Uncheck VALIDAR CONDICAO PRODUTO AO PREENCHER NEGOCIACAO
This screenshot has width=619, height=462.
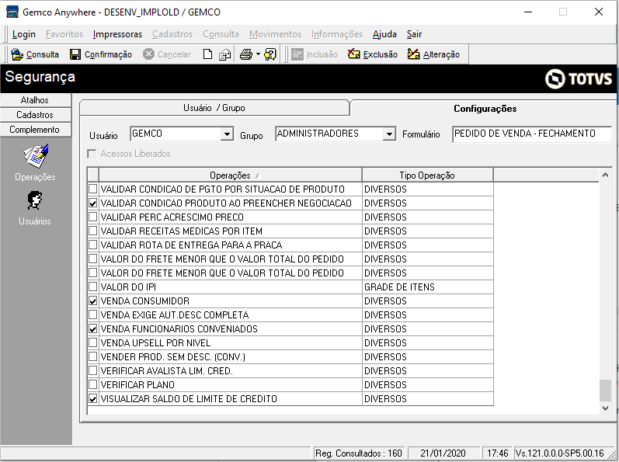[92, 203]
